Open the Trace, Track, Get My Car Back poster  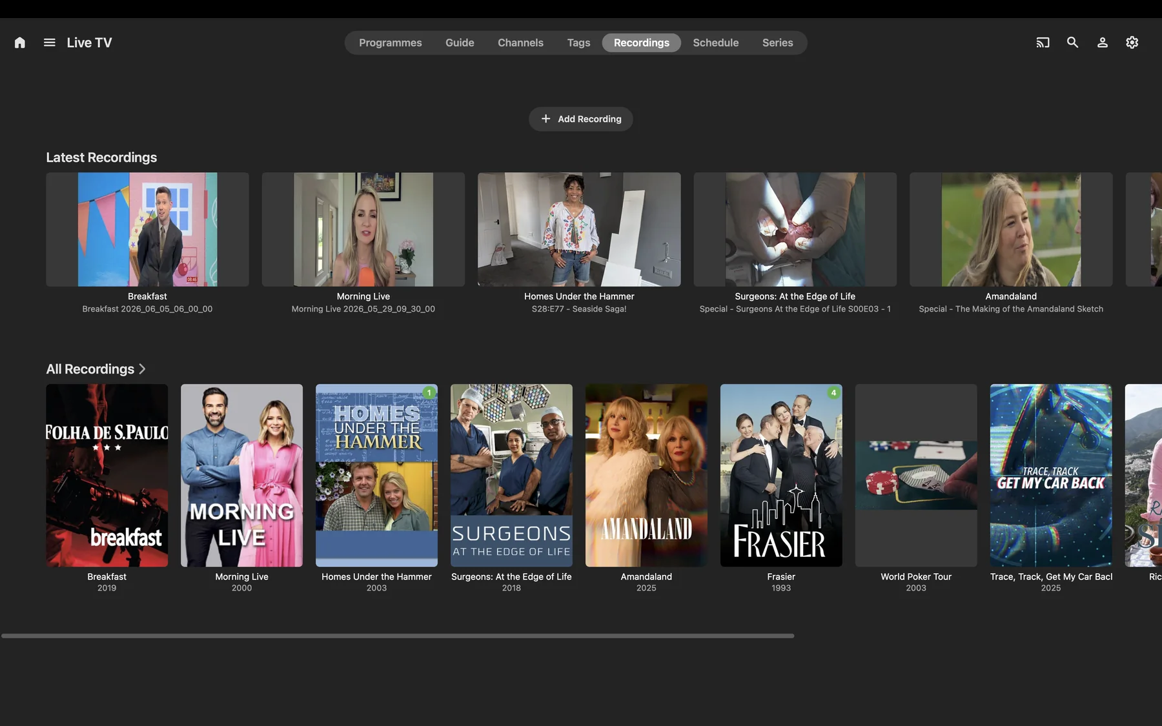[x=1051, y=476]
